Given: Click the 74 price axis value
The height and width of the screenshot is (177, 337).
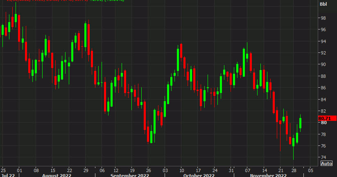Looking at the screenshot, I should click(323, 157).
